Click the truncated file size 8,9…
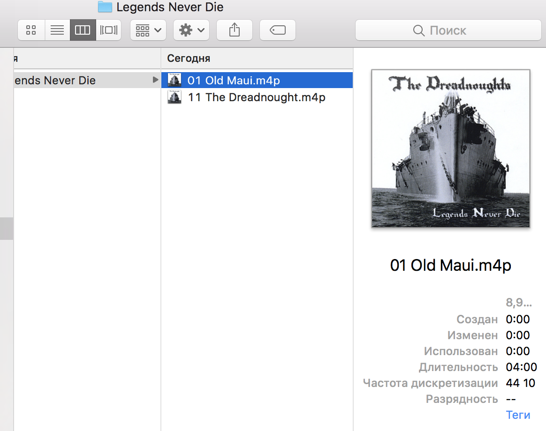 point(519,303)
